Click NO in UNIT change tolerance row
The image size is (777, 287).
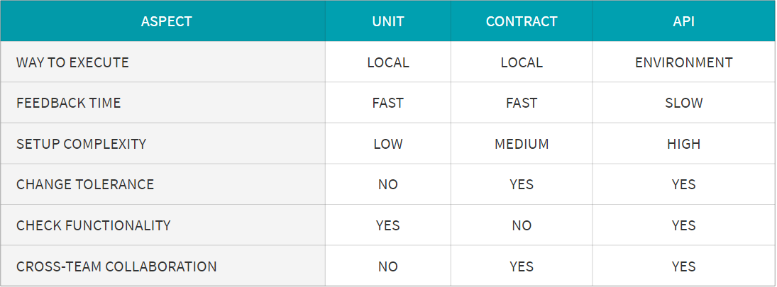click(x=388, y=184)
